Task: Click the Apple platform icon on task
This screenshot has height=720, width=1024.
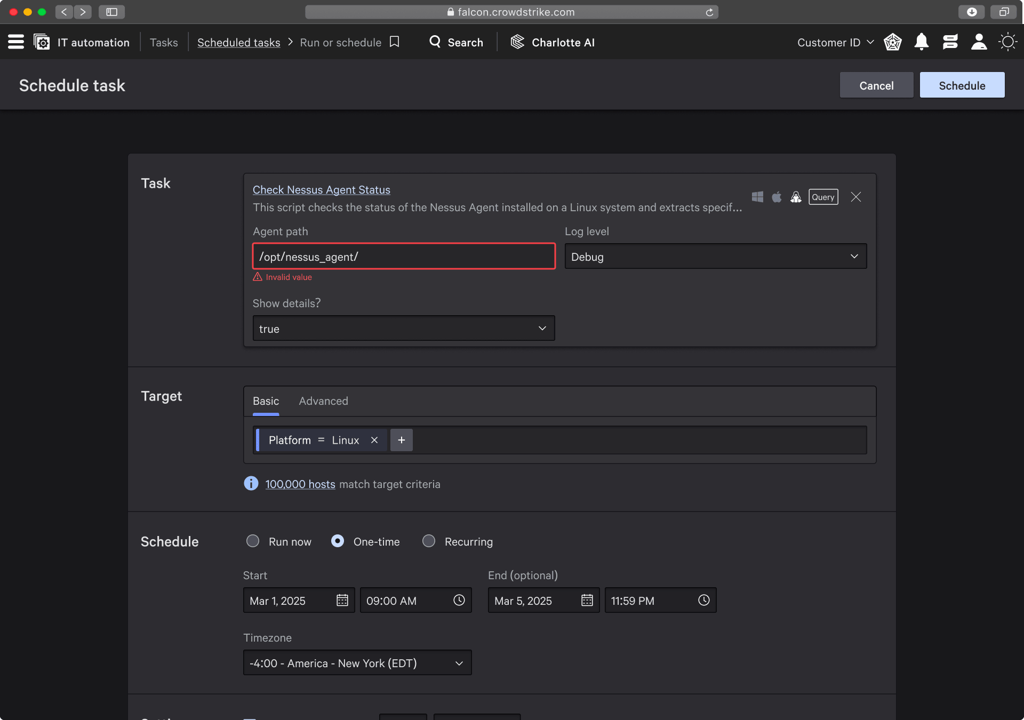Action: 777,197
